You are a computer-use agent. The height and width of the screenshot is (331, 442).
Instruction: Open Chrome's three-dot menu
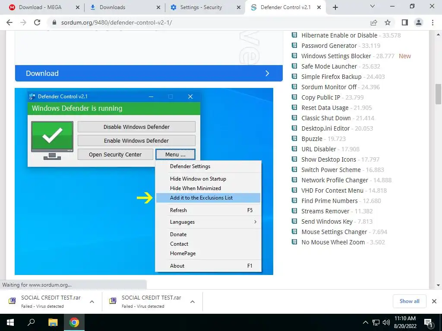coord(433,22)
